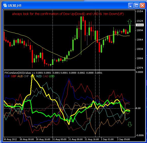Click the CHF legend label
This screenshot has height=143, width=147.
(26, 76)
